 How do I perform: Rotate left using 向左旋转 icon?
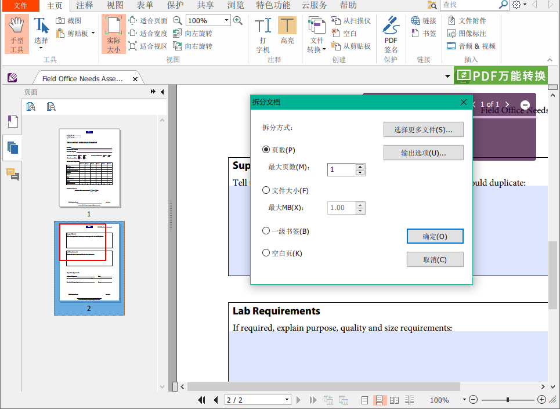pyautogui.click(x=178, y=34)
